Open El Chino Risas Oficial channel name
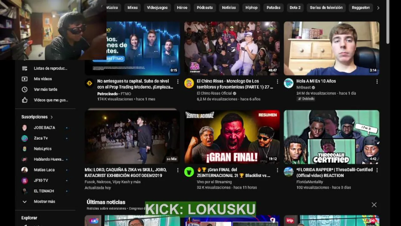Screen dimensions: 401x226 (x=215, y=93)
